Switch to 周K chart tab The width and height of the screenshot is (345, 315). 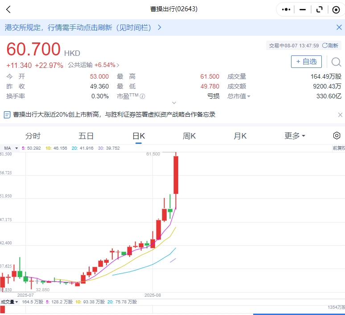189,136
